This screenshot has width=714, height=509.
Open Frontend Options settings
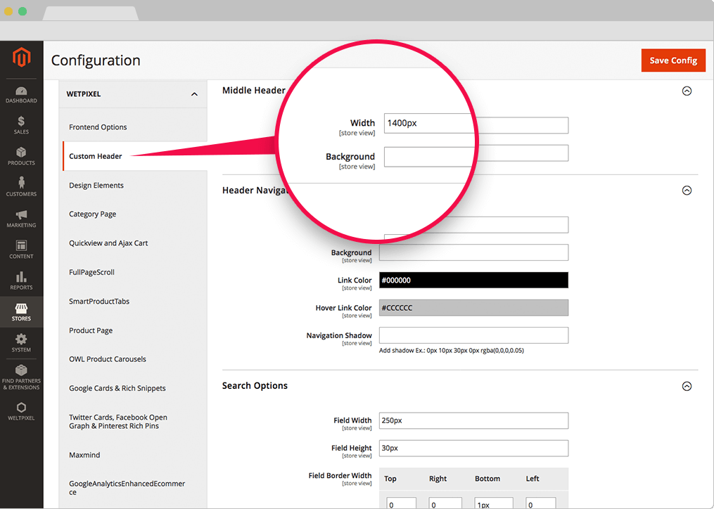pyautogui.click(x=98, y=127)
